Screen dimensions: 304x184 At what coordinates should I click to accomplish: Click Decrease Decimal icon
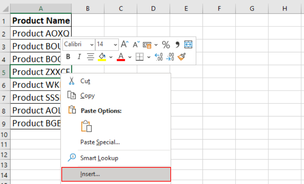click(x=170, y=57)
